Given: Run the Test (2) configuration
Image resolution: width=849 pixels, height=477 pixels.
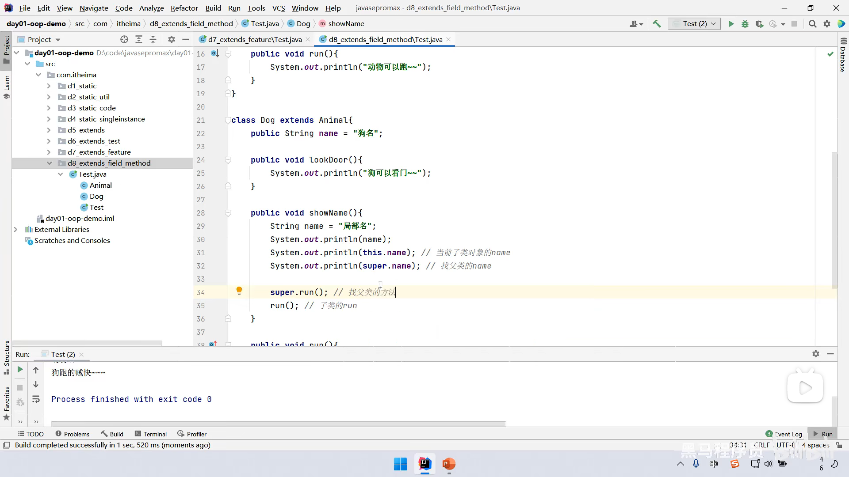Looking at the screenshot, I should coord(731,24).
